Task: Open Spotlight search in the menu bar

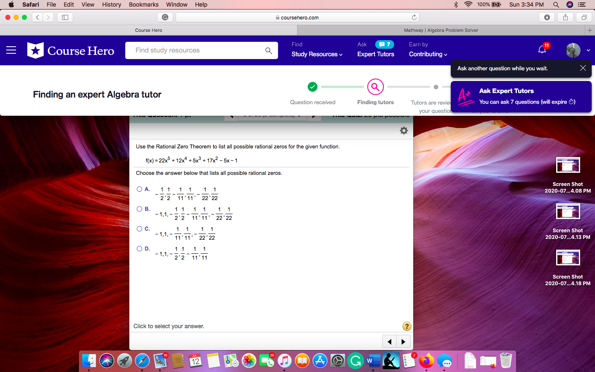Action: pyautogui.click(x=556, y=5)
